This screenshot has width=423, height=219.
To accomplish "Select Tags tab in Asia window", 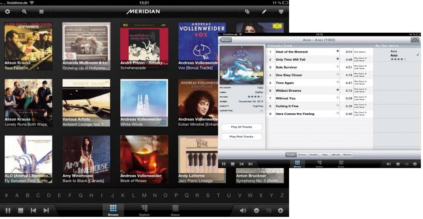I will (325, 154).
